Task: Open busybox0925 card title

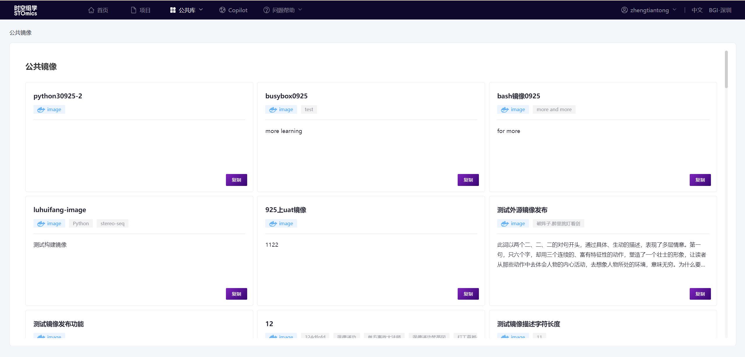Action: click(286, 96)
